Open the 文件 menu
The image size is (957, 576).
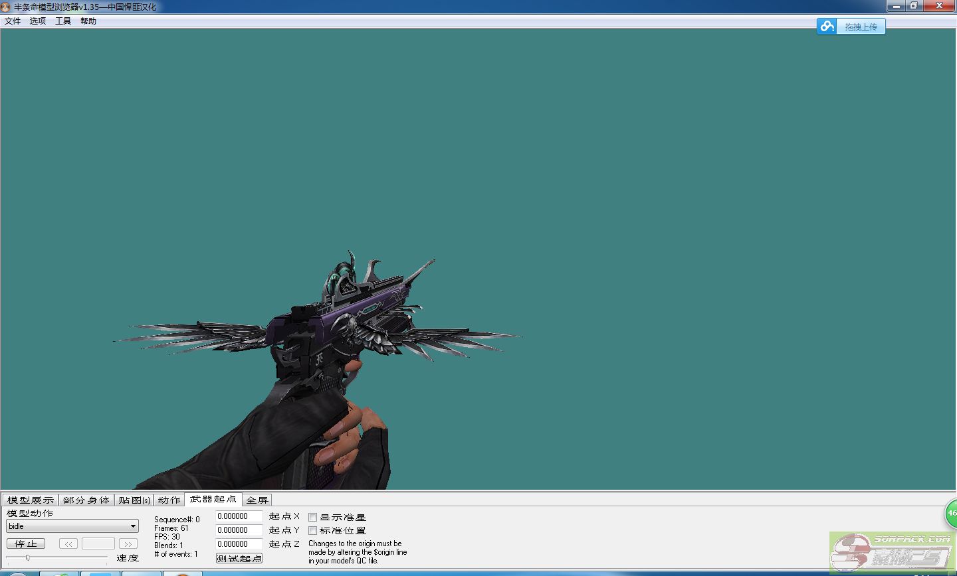13,21
